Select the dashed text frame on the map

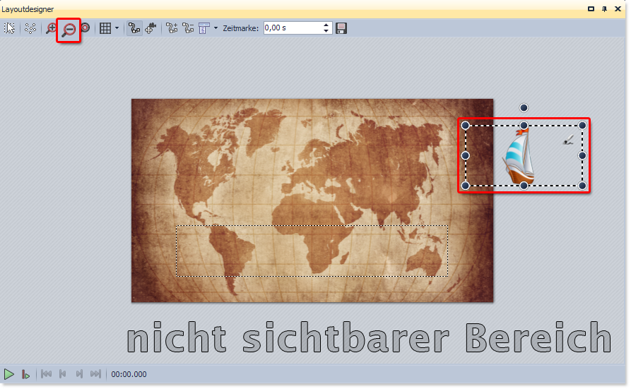[x=312, y=251]
